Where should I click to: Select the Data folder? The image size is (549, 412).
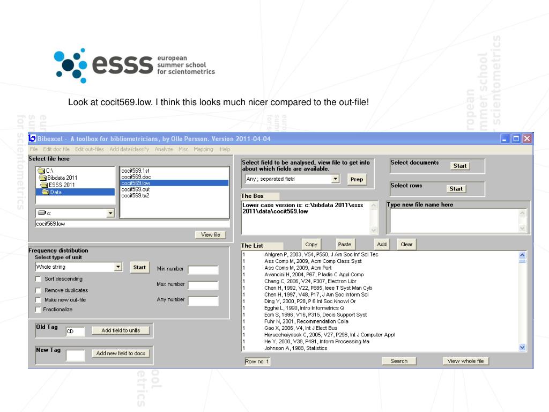tap(75, 192)
